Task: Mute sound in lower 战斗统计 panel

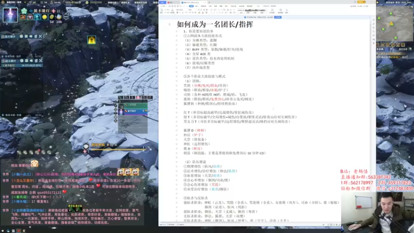Action: click(x=31, y=61)
